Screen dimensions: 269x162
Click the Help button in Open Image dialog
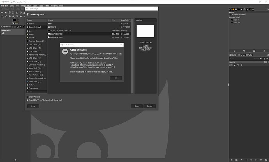coord(33,106)
